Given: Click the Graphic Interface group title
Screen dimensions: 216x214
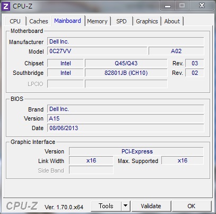Looking at the screenshot, I should [33, 142].
